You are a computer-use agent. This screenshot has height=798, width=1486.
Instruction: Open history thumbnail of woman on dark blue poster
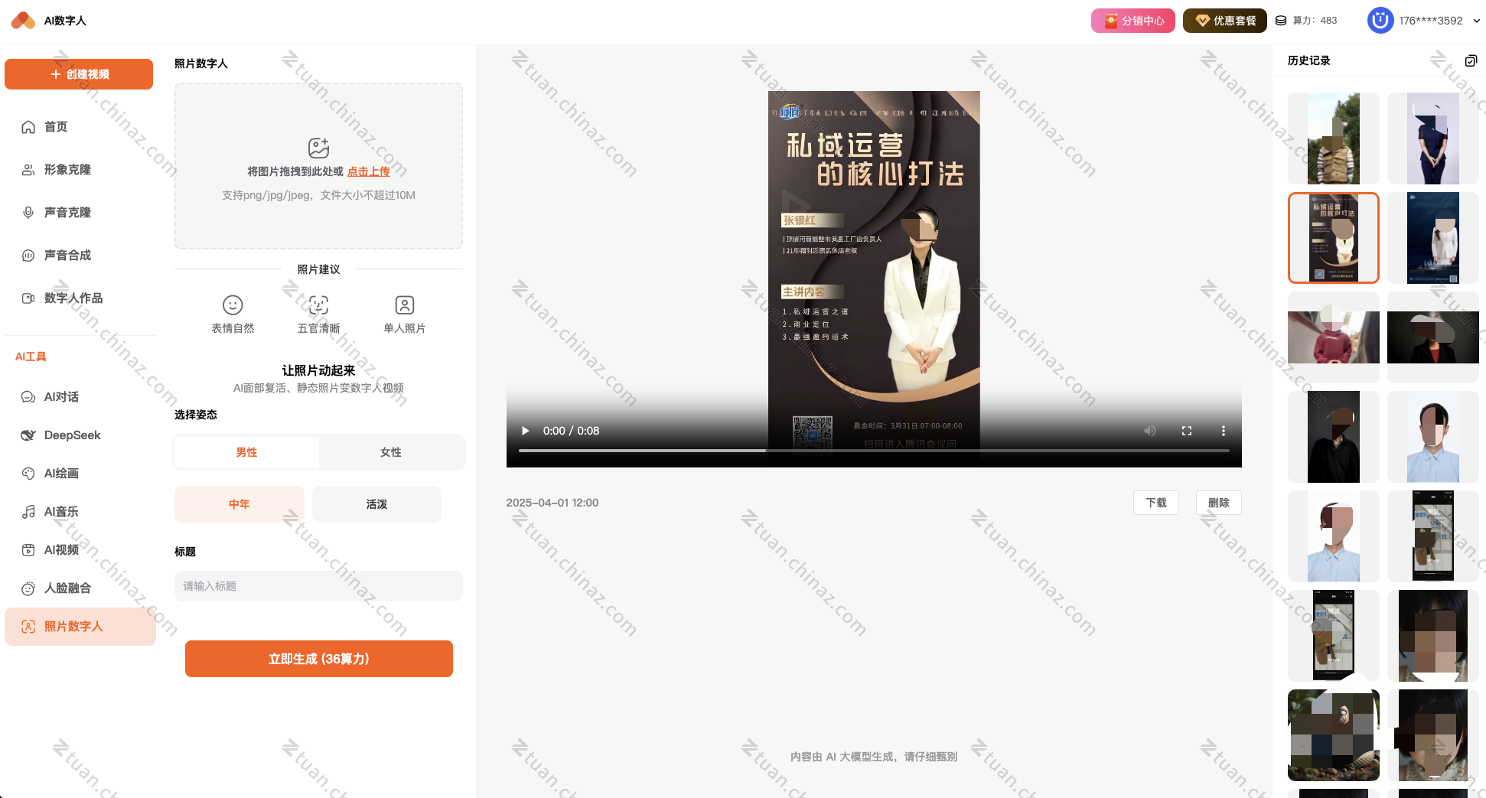coord(1433,238)
